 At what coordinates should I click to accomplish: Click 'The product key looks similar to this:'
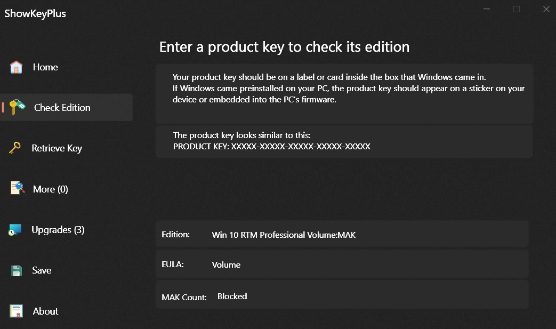pos(242,135)
